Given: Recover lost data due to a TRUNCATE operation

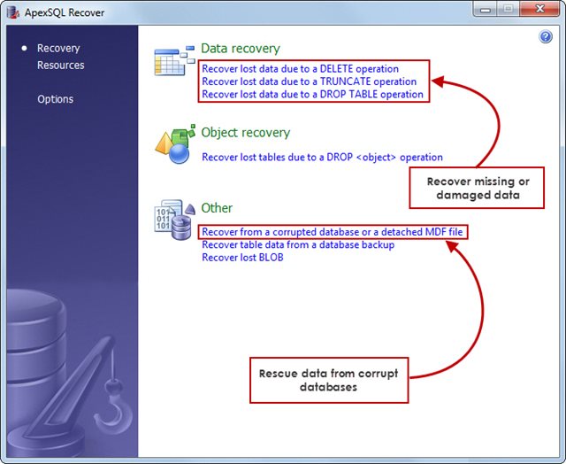Looking at the screenshot, I should pyautogui.click(x=309, y=81).
